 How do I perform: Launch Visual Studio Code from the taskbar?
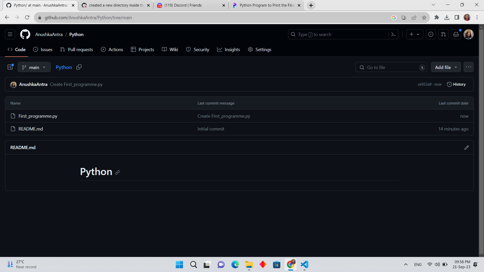pos(305,265)
